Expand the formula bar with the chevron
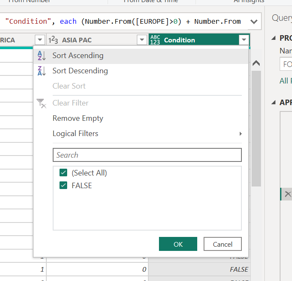The image size is (292, 281). [254, 22]
